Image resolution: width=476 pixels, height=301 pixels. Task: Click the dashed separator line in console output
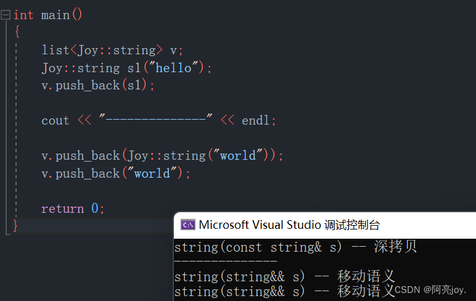pos(226,262)
